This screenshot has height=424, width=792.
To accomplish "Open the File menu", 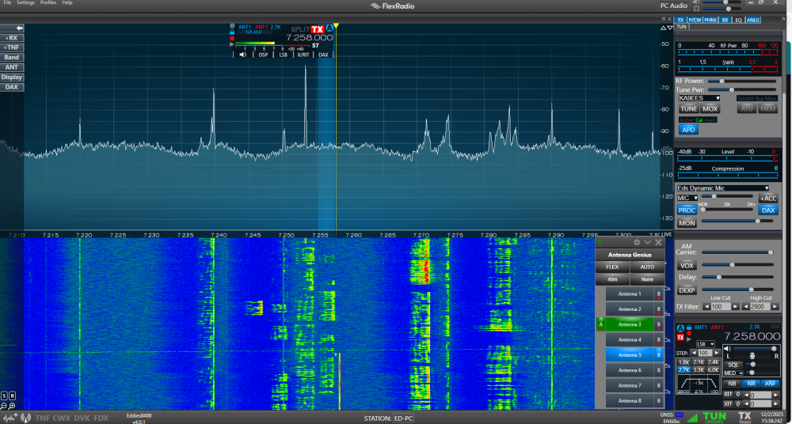I will [7, 2].
